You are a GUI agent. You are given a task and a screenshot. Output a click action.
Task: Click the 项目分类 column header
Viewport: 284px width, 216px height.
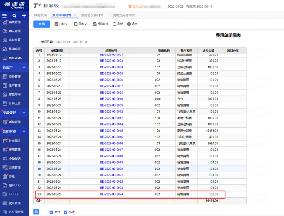[x=233, y=51]
